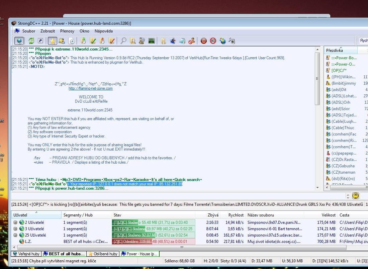Click the green Reconnect arrows icon
Image resolution: width=368 pixels, height=269 pixels.
tap(31, 41)
